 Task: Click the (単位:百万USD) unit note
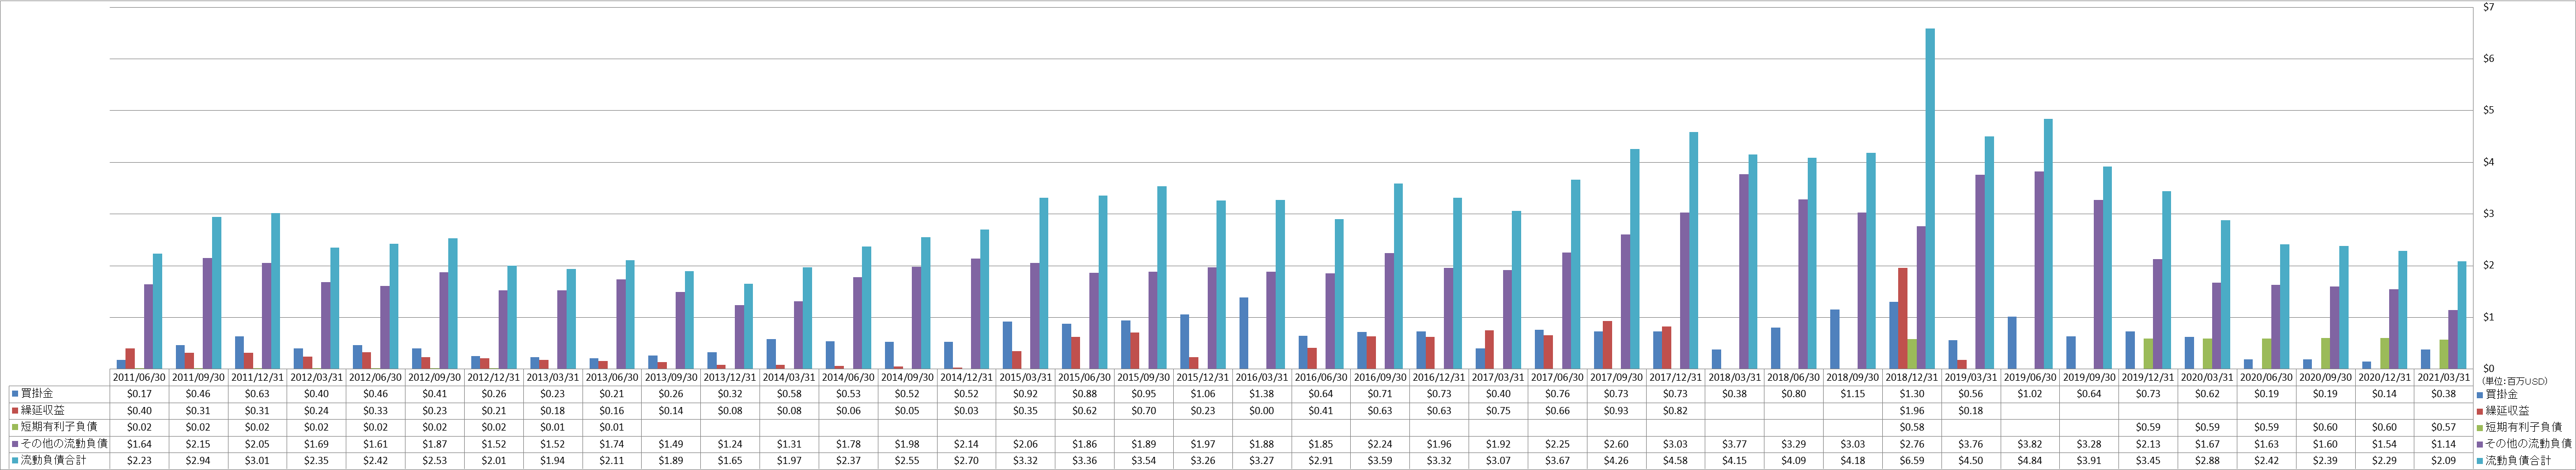point(2514,381)
